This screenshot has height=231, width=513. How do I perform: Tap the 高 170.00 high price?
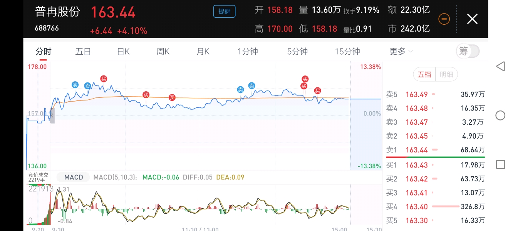[x=274, y=29]
